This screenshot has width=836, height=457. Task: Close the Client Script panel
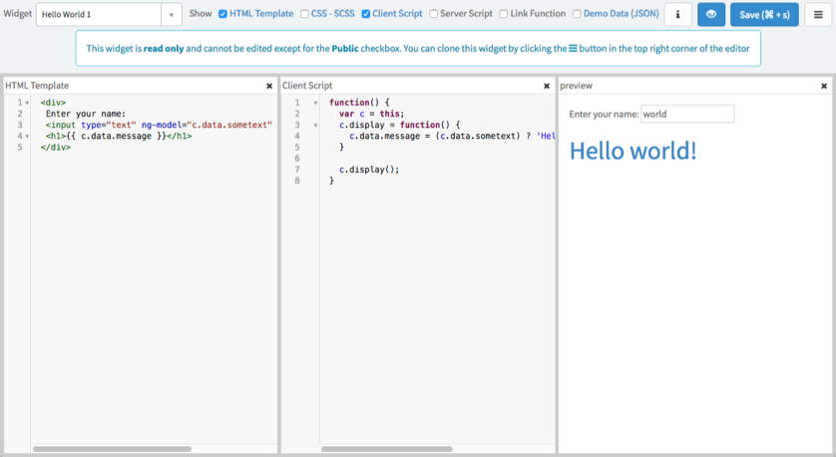[x=547, y=86]
